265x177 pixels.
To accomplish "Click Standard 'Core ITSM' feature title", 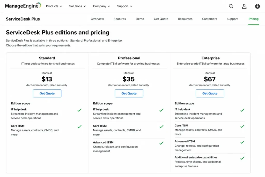I will (x=18, y=126).
